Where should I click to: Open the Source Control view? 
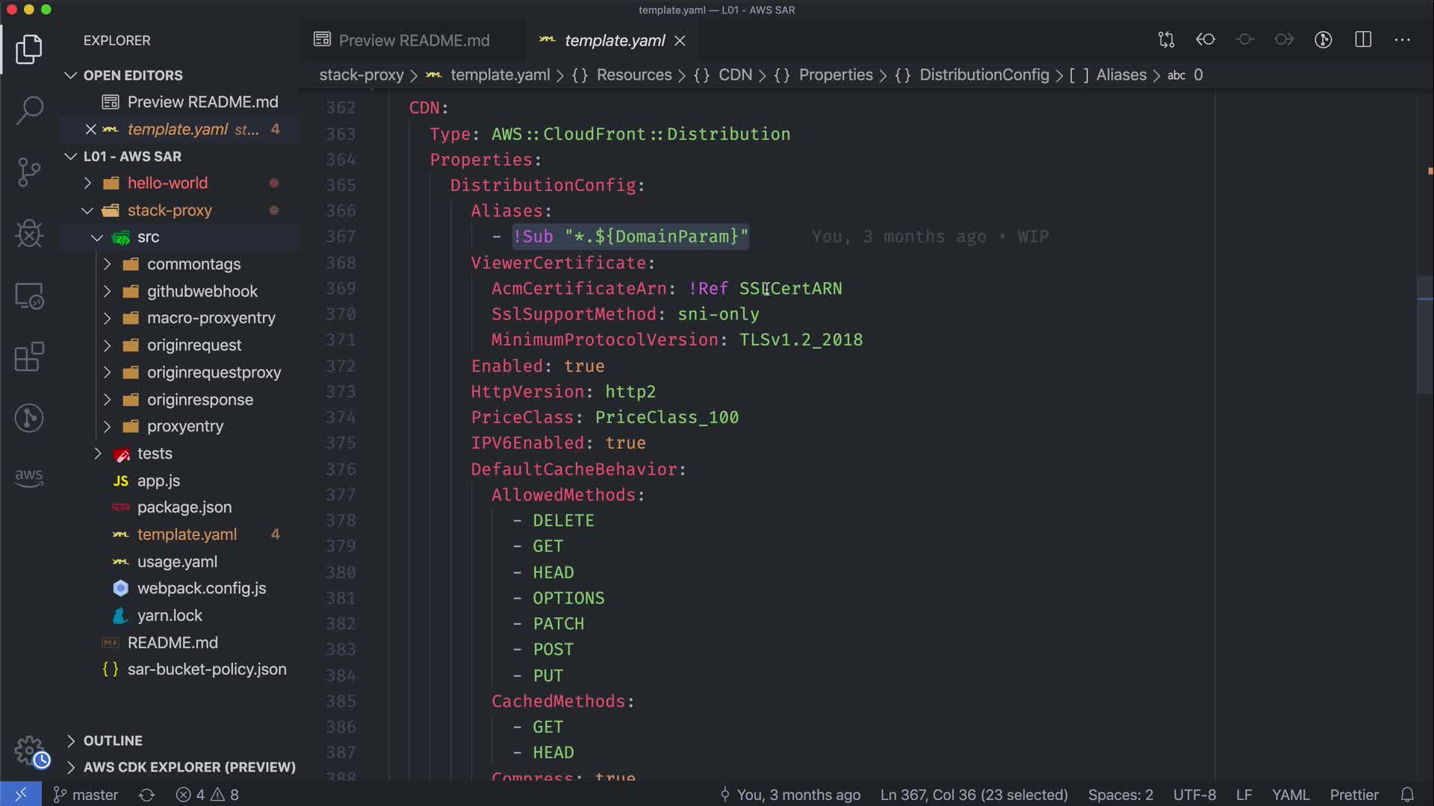[29, 172]
